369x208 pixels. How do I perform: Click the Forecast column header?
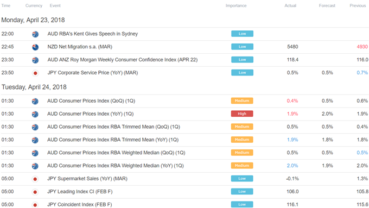[x=327, y=5]
